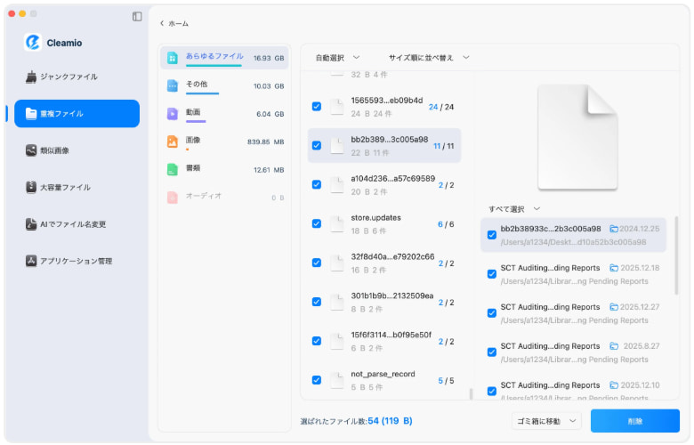Uncheck the store.updates checkbox
This screenshot has height=445, width=694.
coord(317,223)
